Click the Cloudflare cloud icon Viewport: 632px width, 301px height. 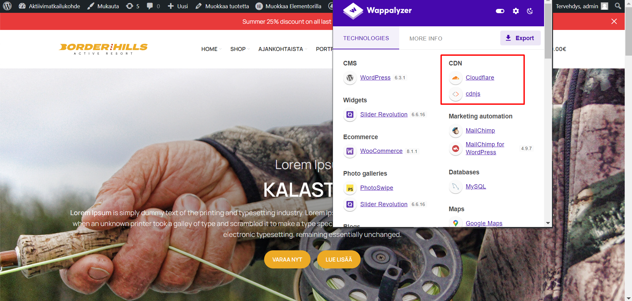(455, 78)
